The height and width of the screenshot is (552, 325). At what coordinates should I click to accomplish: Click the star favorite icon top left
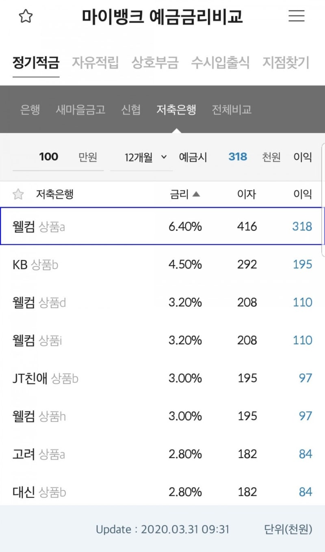pyautogui.click(x=25, y=17)
